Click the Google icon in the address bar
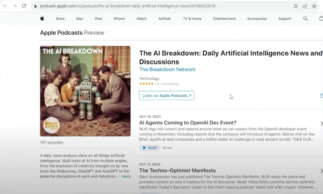 point(296,6)
